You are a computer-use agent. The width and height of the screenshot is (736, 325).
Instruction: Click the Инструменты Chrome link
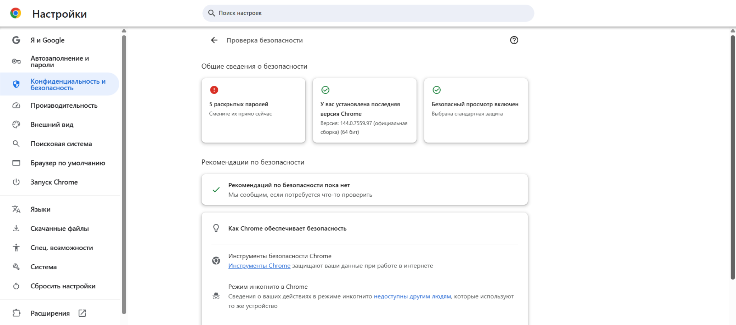[x=259, y=266]
